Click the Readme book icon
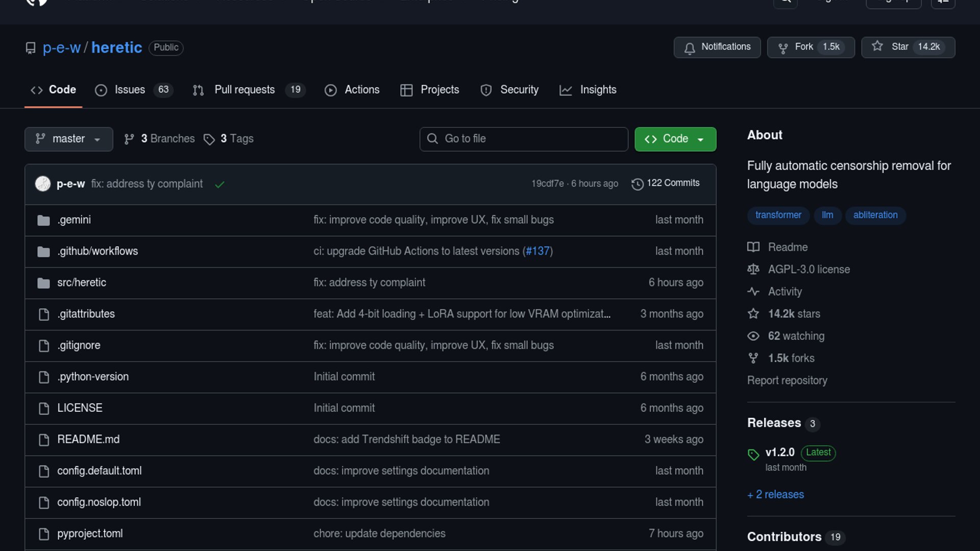 coord(753,247)
